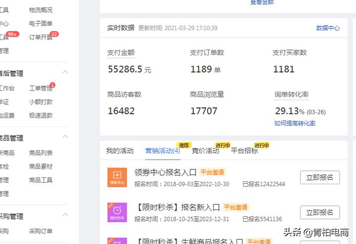Open the 平台招标 tab
The width and height of the screenshot is (356, 244).
click(x=244, y=151)
